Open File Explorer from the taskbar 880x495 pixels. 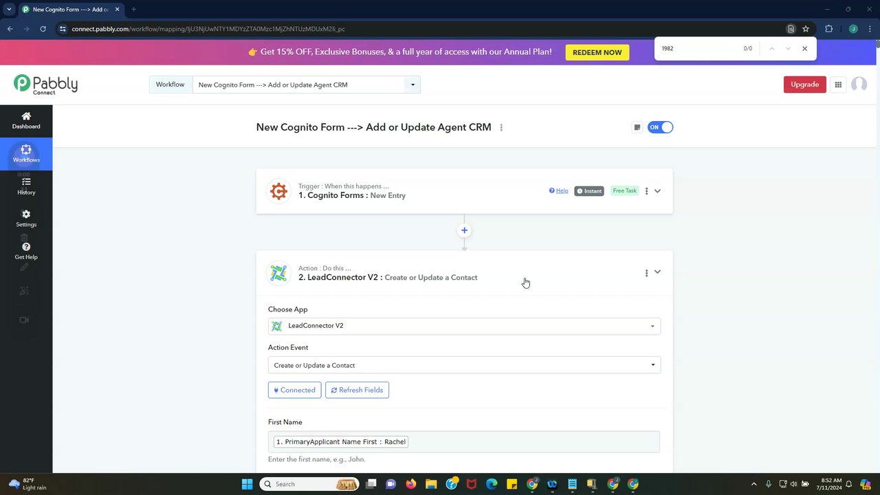431,484
